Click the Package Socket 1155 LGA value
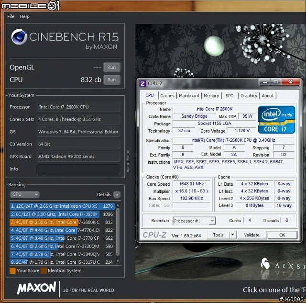The width and height of the screenshot is (306, 303). click(214, 123)
